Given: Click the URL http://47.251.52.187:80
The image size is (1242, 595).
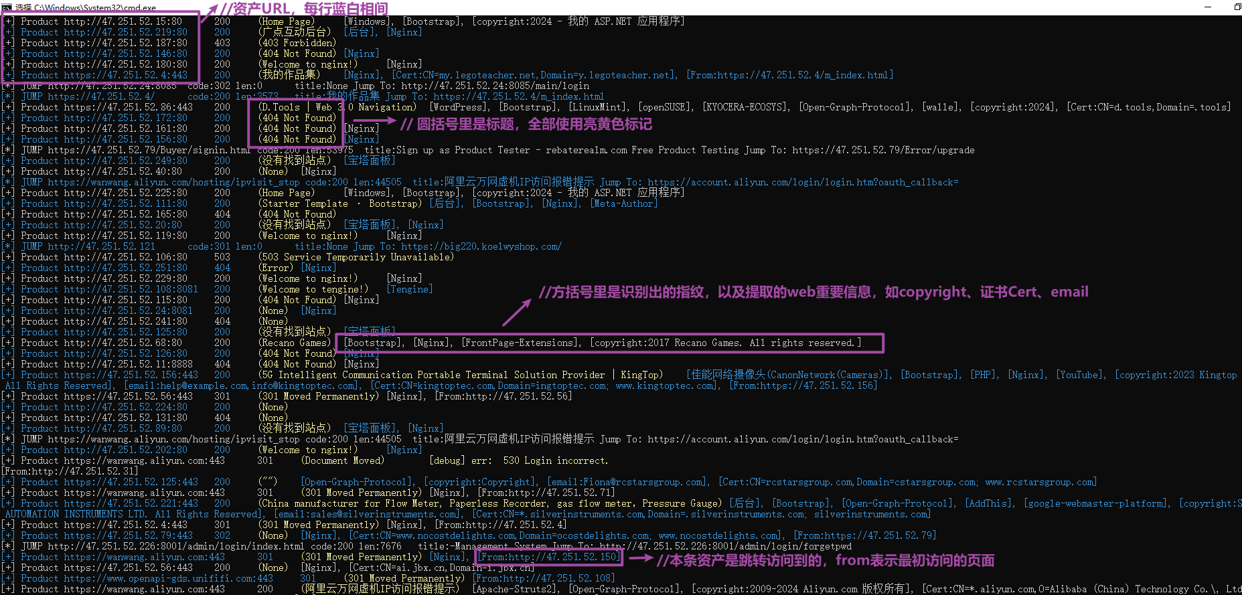Looking at the screenshot, I should click(125, 43).
